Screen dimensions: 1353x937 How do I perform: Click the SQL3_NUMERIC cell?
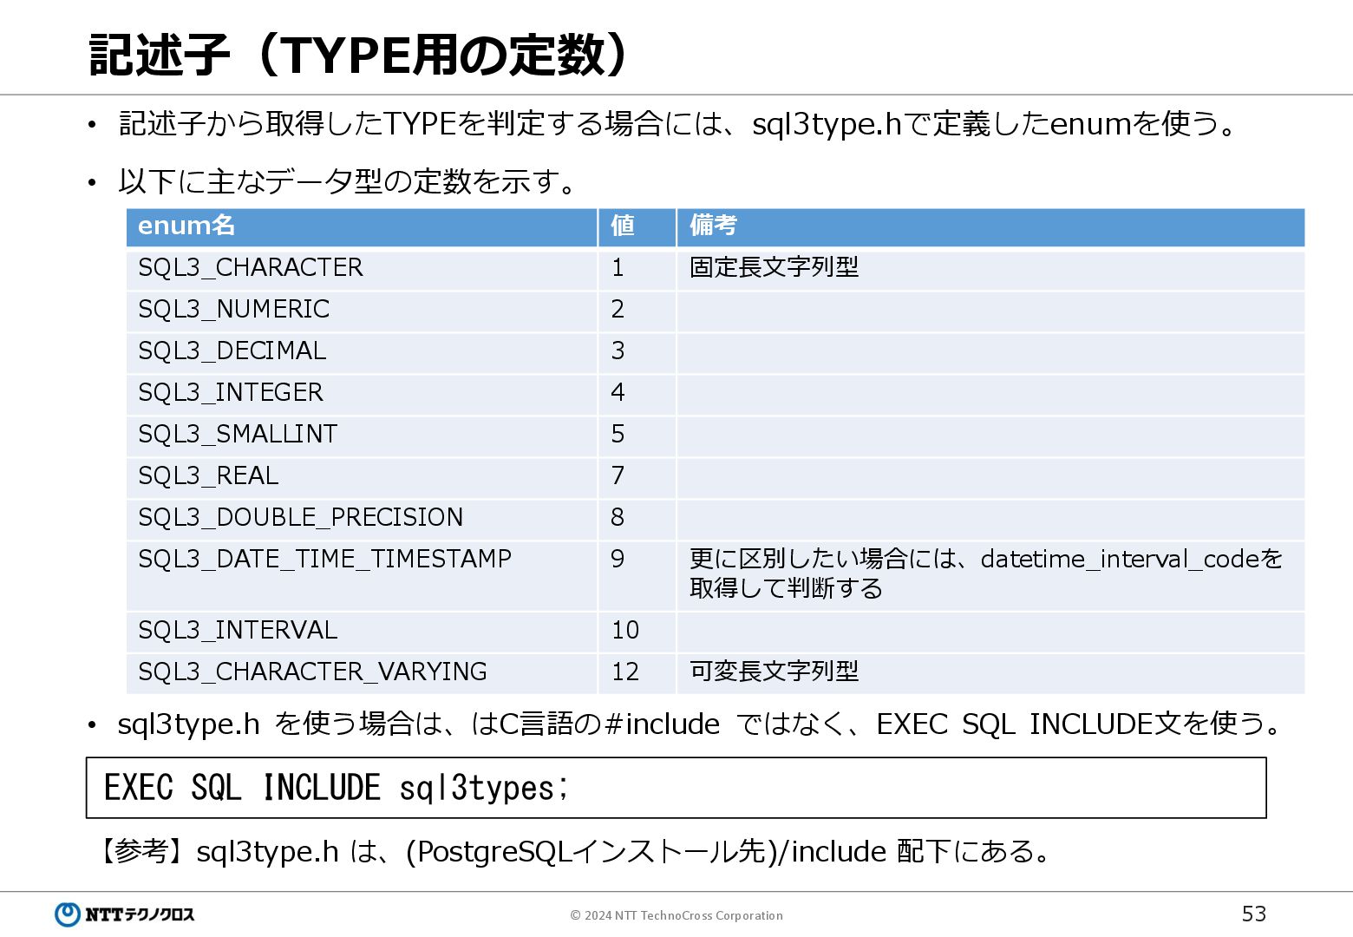click(x=362, y=311)
